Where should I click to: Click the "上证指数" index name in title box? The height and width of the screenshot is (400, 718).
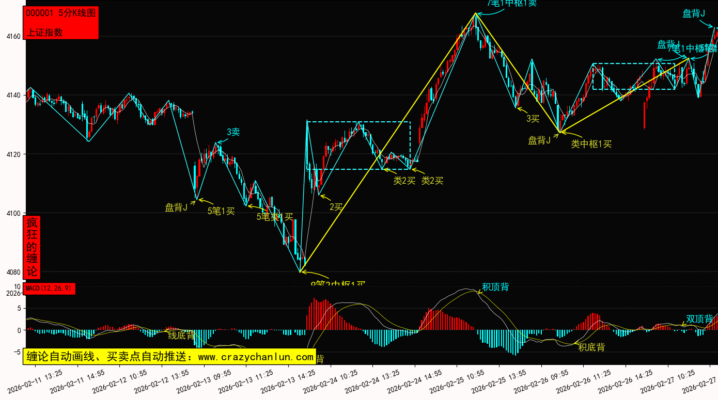[x=44, y=32]
